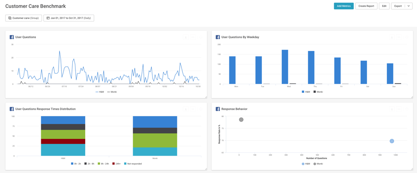The height and width of the screenshot is (173, 417).
Task: Click the Number of Questions axis label
Action: [316, 158]
